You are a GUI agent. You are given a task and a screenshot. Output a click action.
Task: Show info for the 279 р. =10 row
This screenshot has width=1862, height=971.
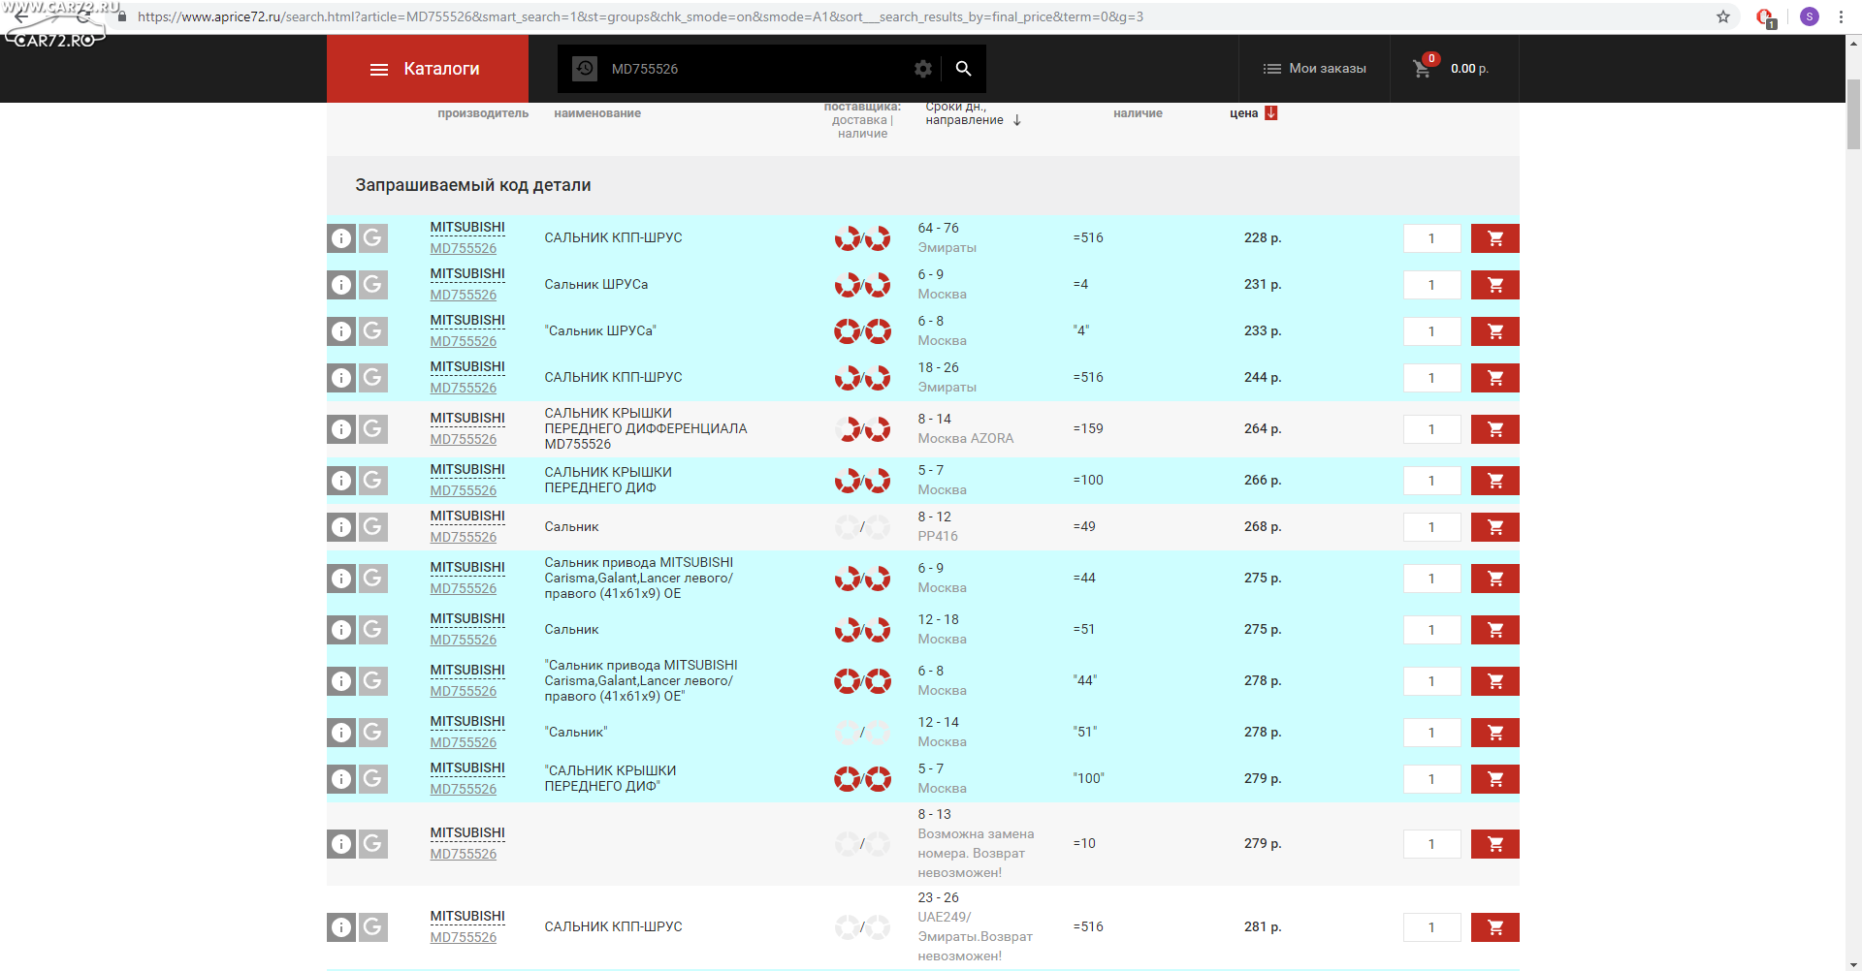pyautogui.click(x=341, y=844)
